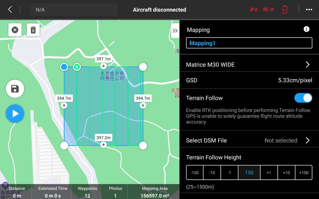Edit the Mapping1 mission name field
Viewport: 319px width, 199px height.
click(x=249, y=43)
